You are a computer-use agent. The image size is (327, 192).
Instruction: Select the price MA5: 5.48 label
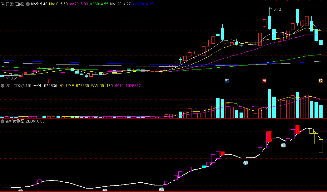pos(39,4)
